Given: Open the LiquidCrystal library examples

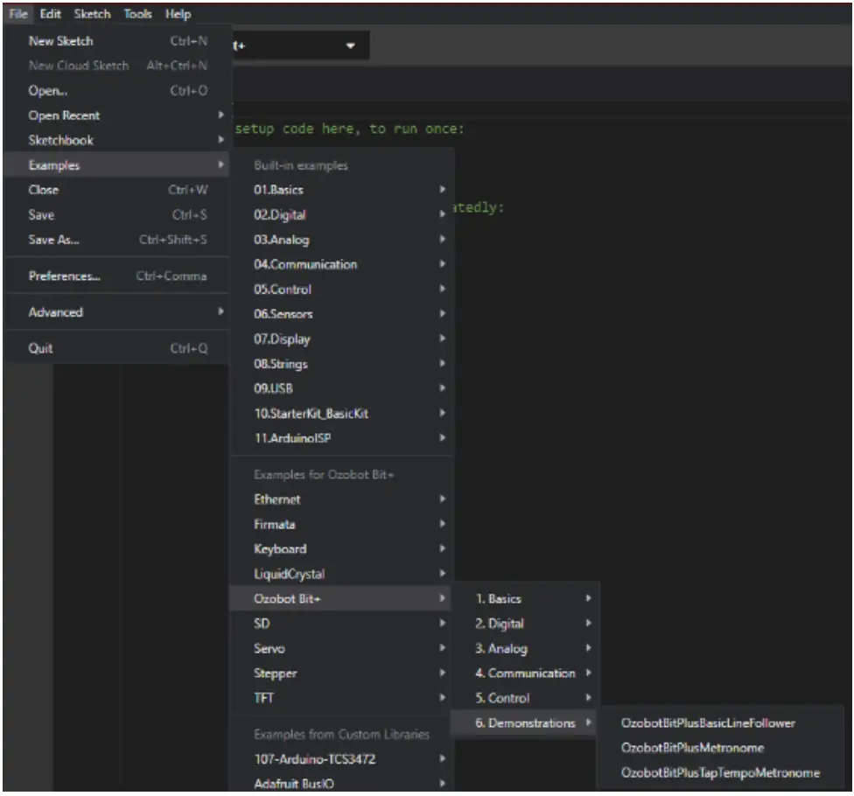Looking at the screenshot, I should coord(343,574).
